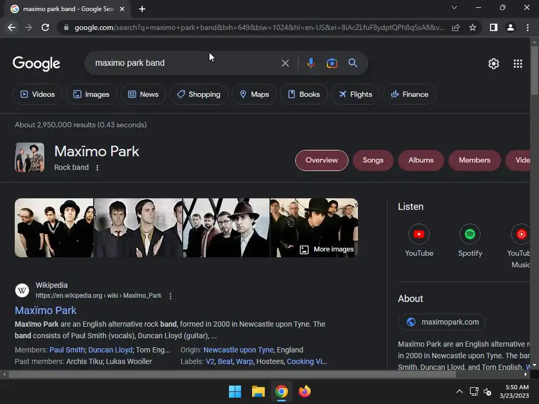
Task: Click the browser forward arrow
Action: (x=28, y=27)
